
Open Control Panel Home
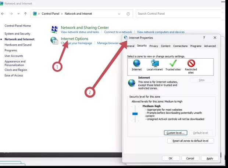pos(18,26)
